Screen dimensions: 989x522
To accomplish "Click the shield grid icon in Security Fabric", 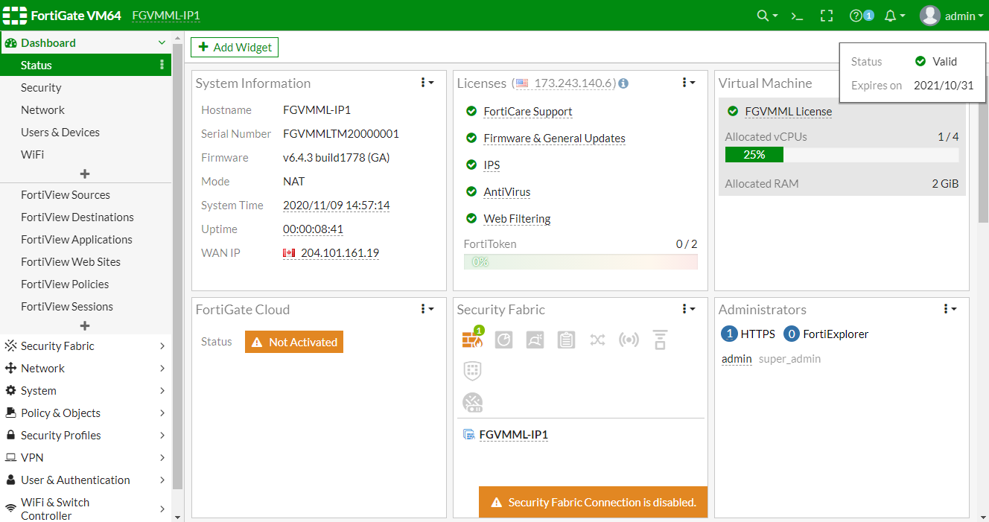I will pos(472,371).
